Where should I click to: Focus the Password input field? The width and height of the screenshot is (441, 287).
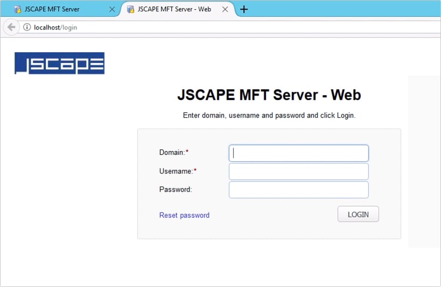pyautogui.click(x=299, y=190)
